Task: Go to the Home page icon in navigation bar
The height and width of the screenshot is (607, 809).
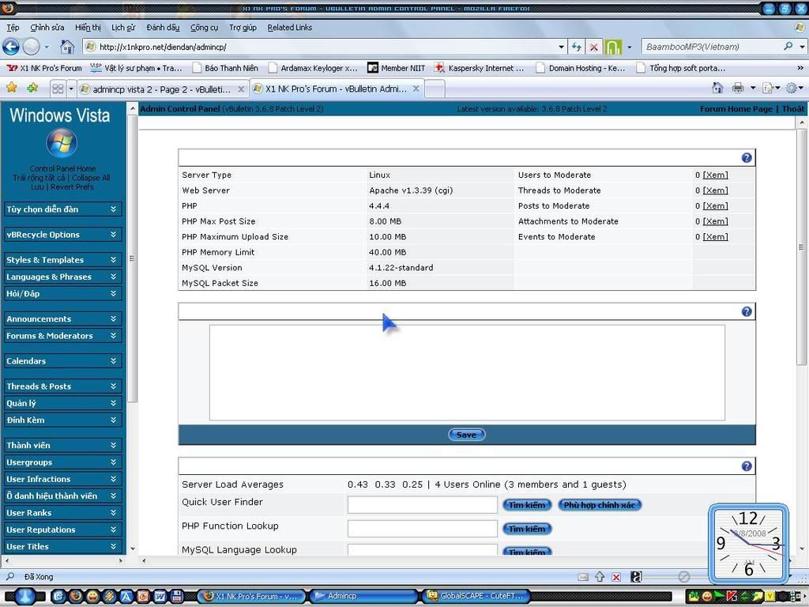Action: [67, 47]
